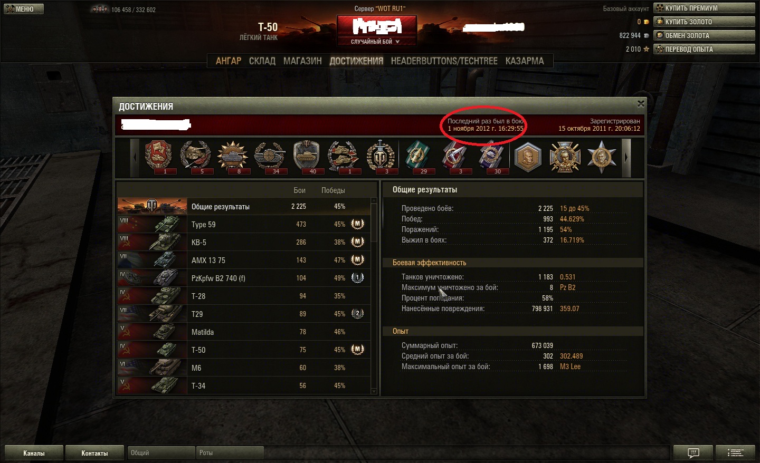Open the chat window icon at bottom right
The width and height of the screenshot is (760, 463).
tap(693, 453)
